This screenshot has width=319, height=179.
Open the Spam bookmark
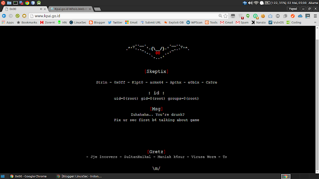click(242, 22)
